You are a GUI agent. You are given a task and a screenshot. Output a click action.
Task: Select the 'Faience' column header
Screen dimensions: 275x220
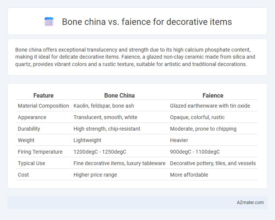(213, 95)
